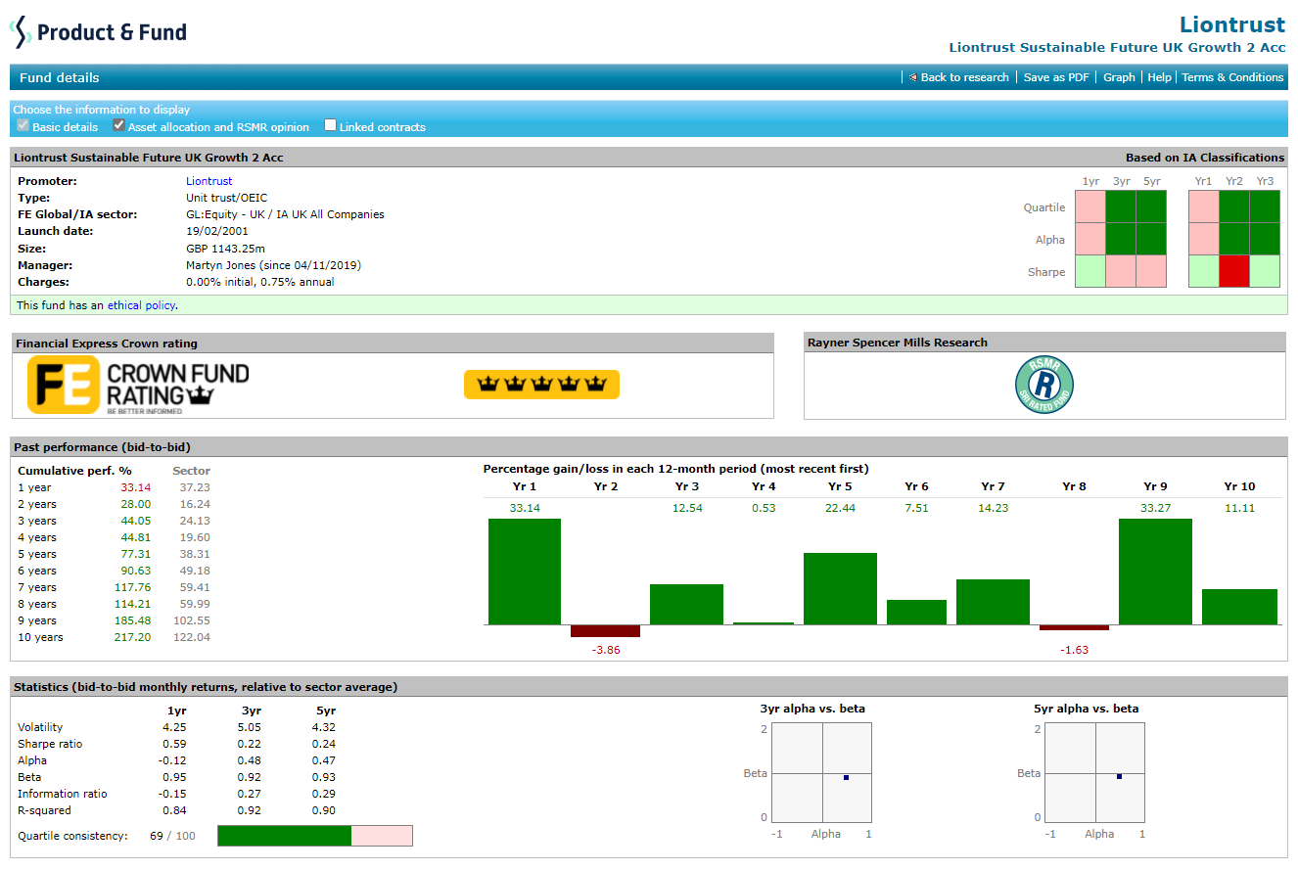Image resolution: width=1298 pixels, height=871 pixels.
Task: Click the Yr1 Quartile pink cell
Action: click(1204, 206)
